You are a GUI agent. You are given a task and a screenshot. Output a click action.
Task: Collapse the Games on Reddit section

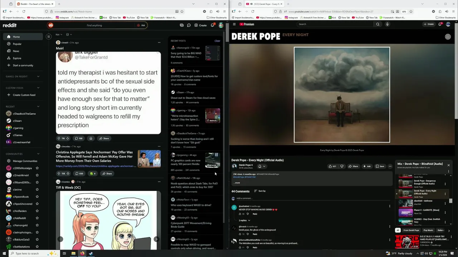coord(38,76)
